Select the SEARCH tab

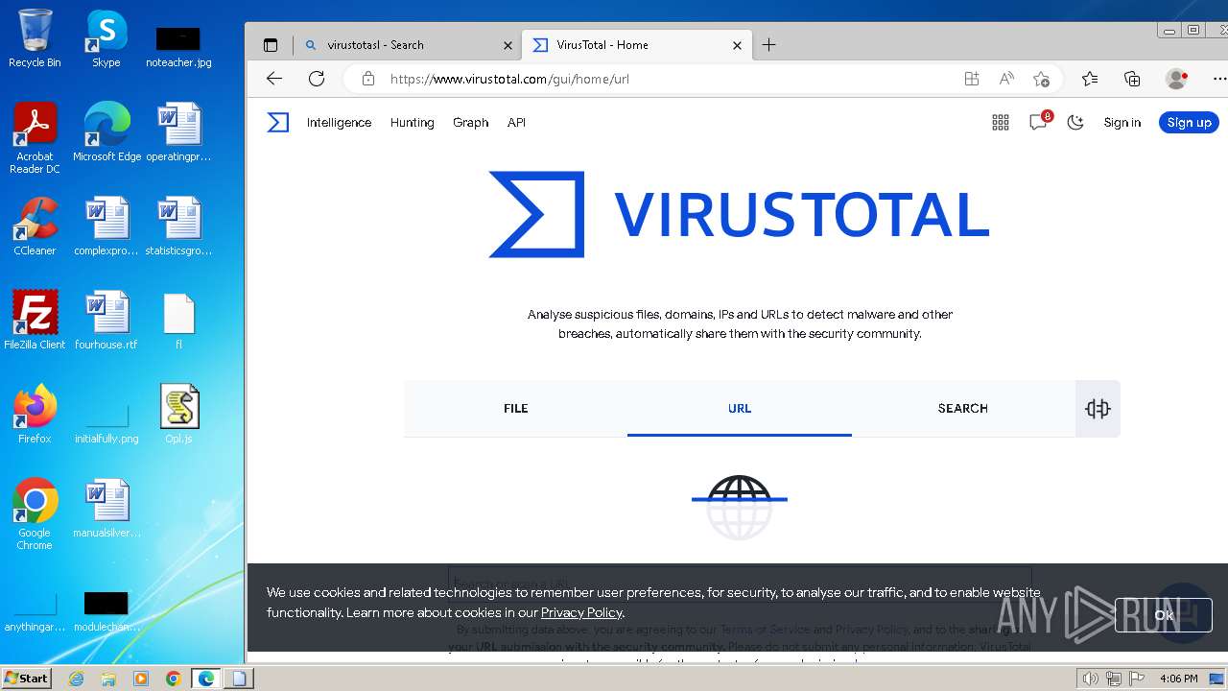(x=963, y=408)
